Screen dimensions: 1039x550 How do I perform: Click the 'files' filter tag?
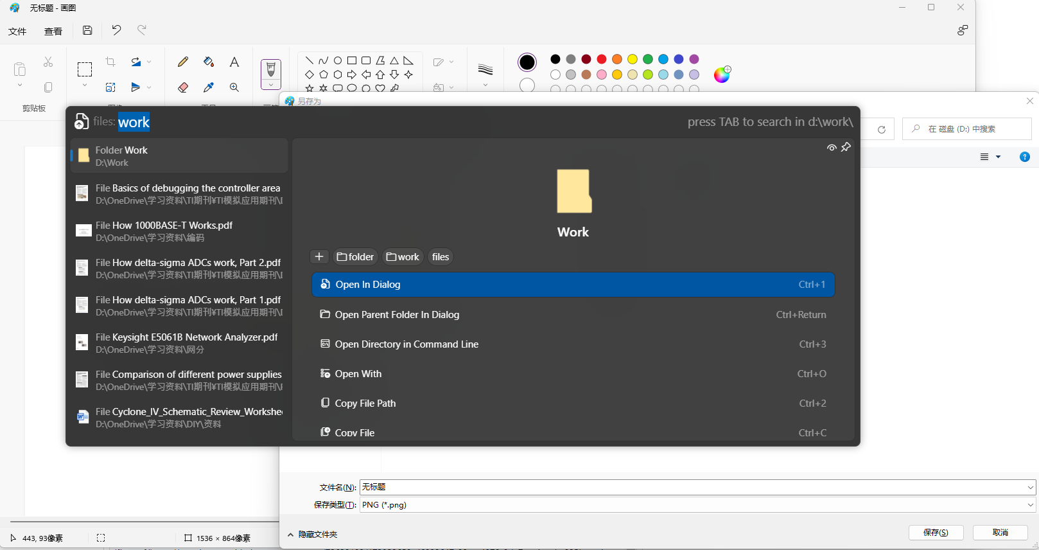coord(441,257)
